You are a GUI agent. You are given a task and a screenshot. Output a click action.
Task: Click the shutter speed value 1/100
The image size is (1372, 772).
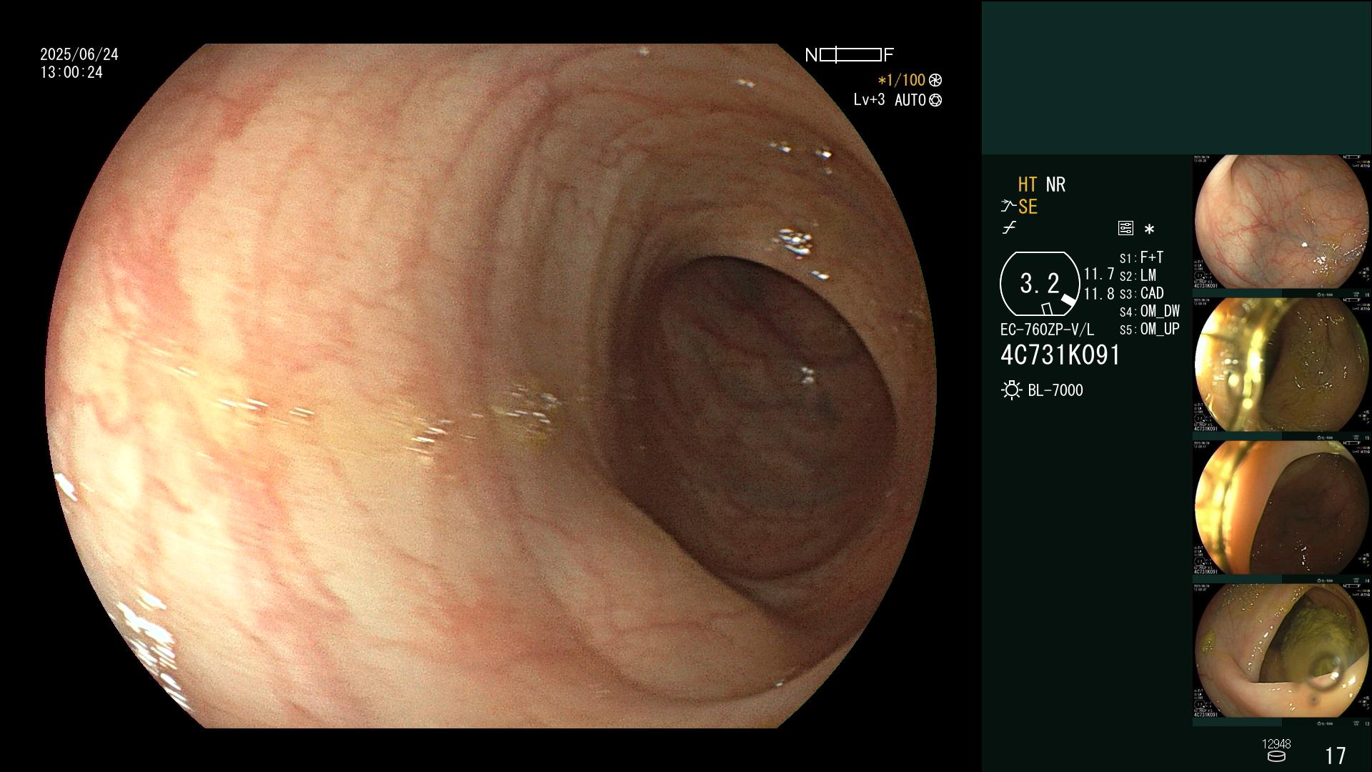point(902,80)
